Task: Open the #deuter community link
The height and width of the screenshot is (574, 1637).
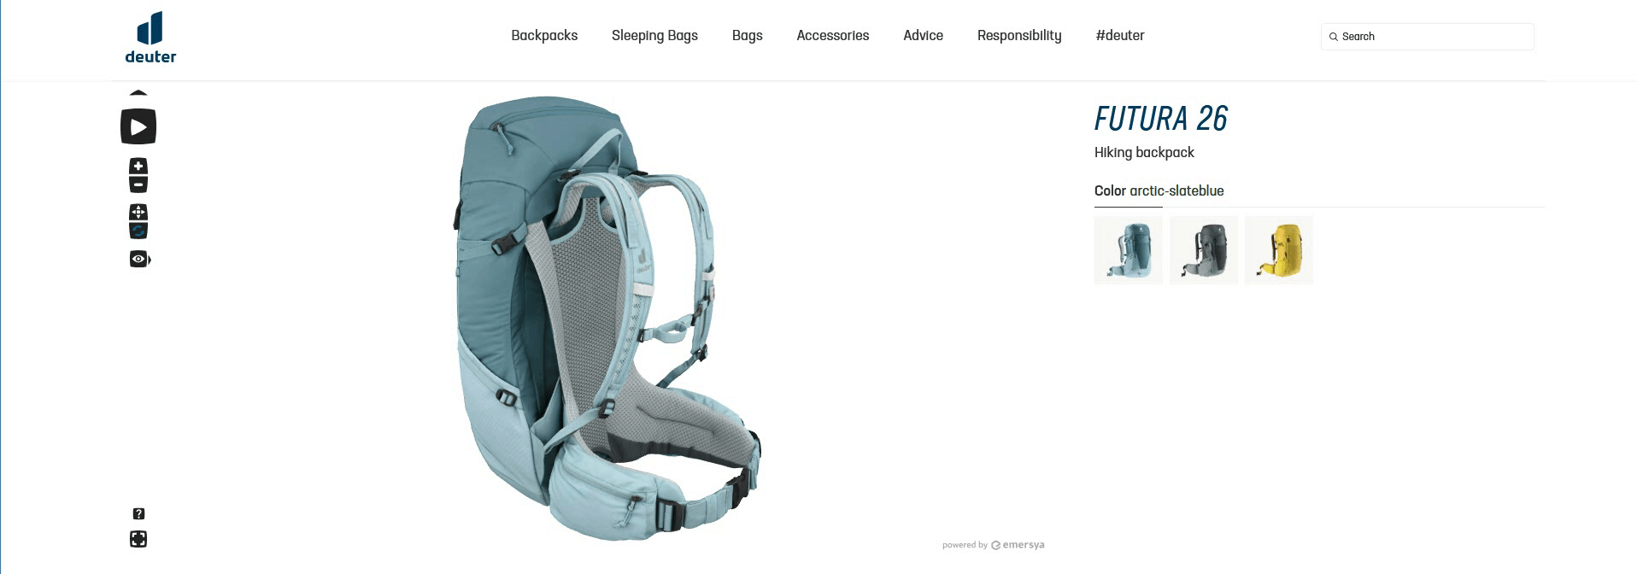Action: [x=1119, y=35]
